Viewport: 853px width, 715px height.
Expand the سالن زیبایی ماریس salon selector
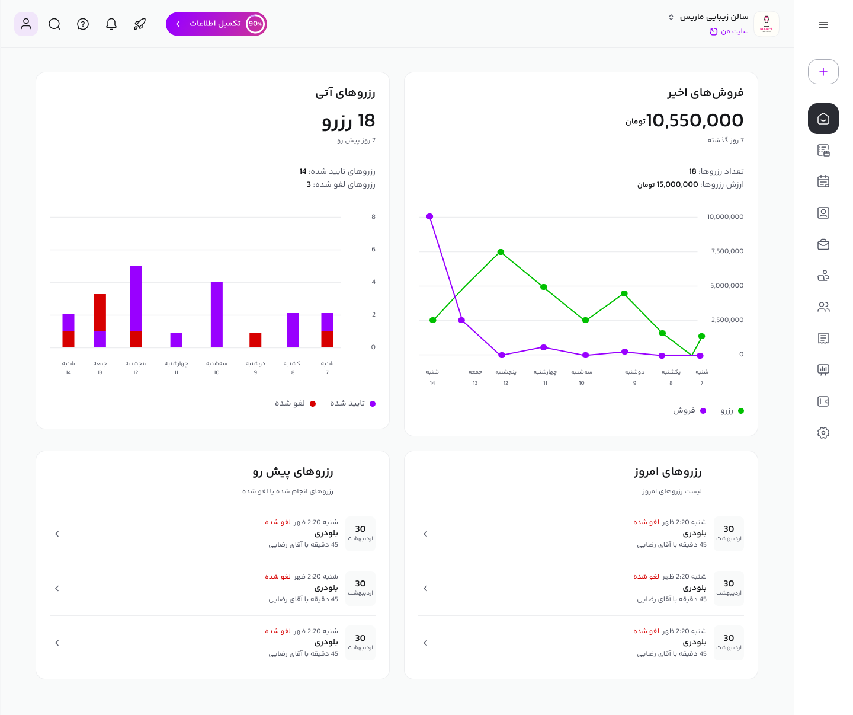click(708, 17)
